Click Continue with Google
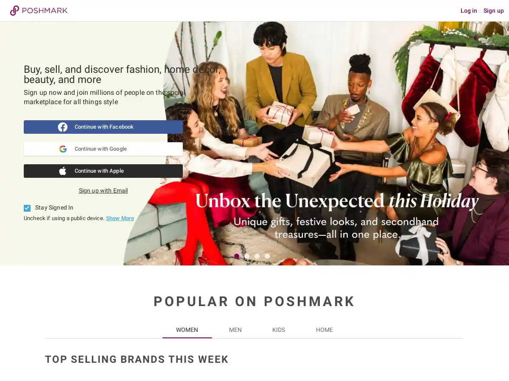The height and width of the screenshot is (381, 509). [x=103, y=149]
